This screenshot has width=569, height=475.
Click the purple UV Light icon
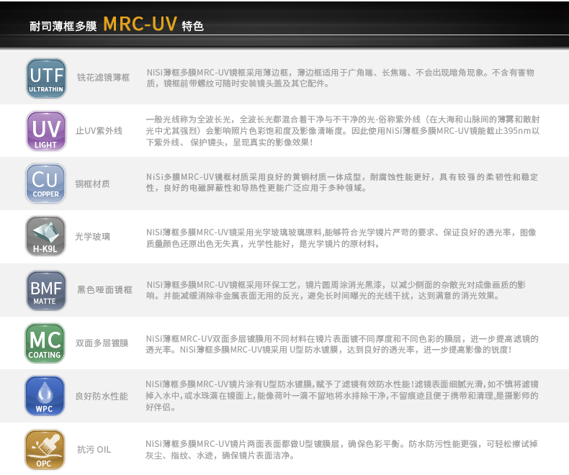46,131
